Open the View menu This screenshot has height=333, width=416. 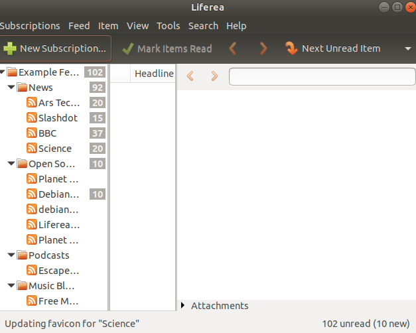(x=137, y=26)
